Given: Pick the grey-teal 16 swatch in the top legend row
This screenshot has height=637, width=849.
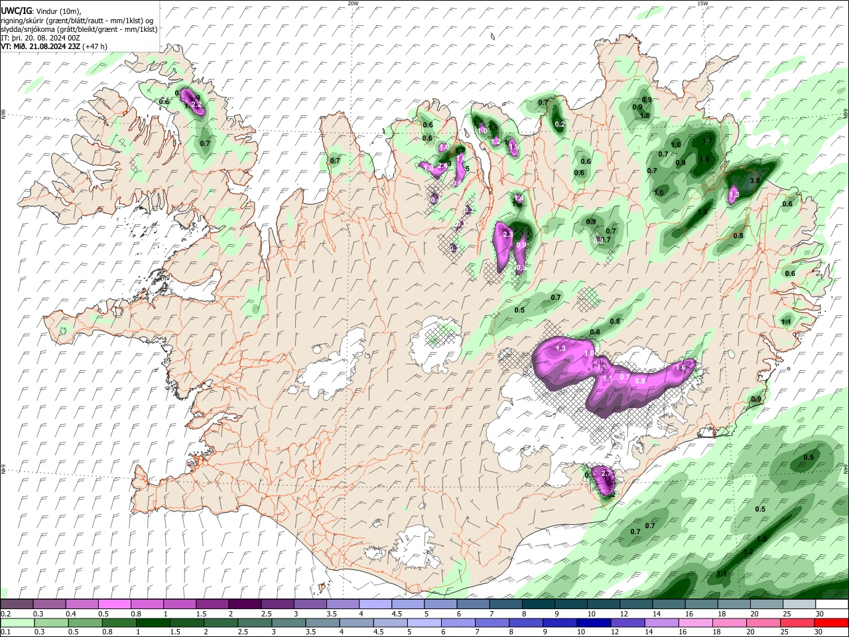Looking at the screenshot, I should tap(702, 604).
